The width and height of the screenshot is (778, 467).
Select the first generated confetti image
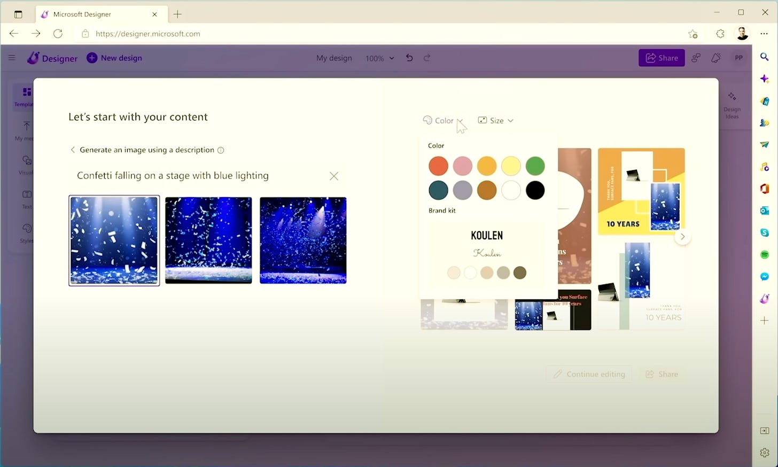pyautogui.click(x=114, y=240)
